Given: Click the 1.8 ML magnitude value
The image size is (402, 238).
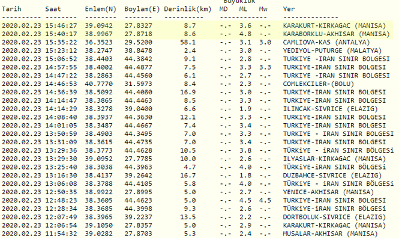Looking at the screenshot, I should [x=245, y=175].
